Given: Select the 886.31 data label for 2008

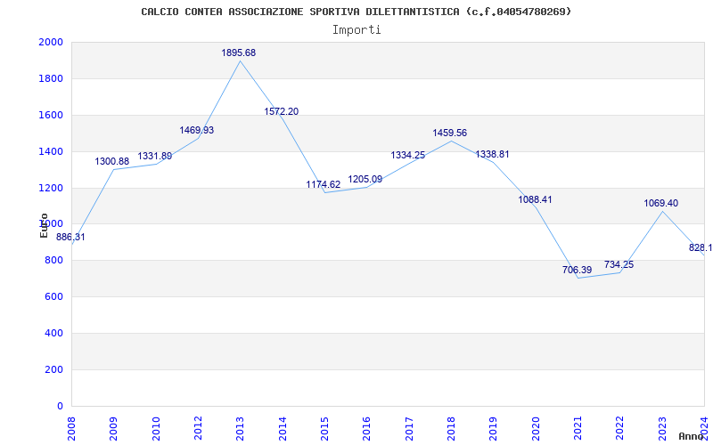Looking at the screenshot, I should pos(70,237).
